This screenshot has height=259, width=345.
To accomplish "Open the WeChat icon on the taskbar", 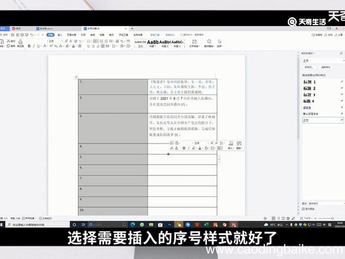I will click(178, 224).
